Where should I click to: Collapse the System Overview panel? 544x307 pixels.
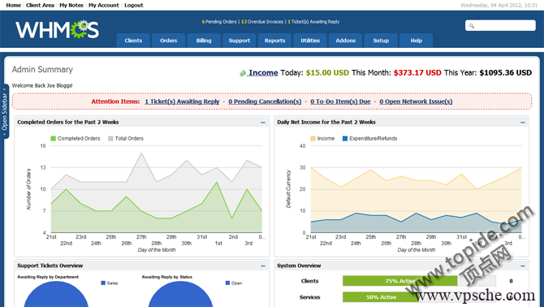(x=523, y=266)
